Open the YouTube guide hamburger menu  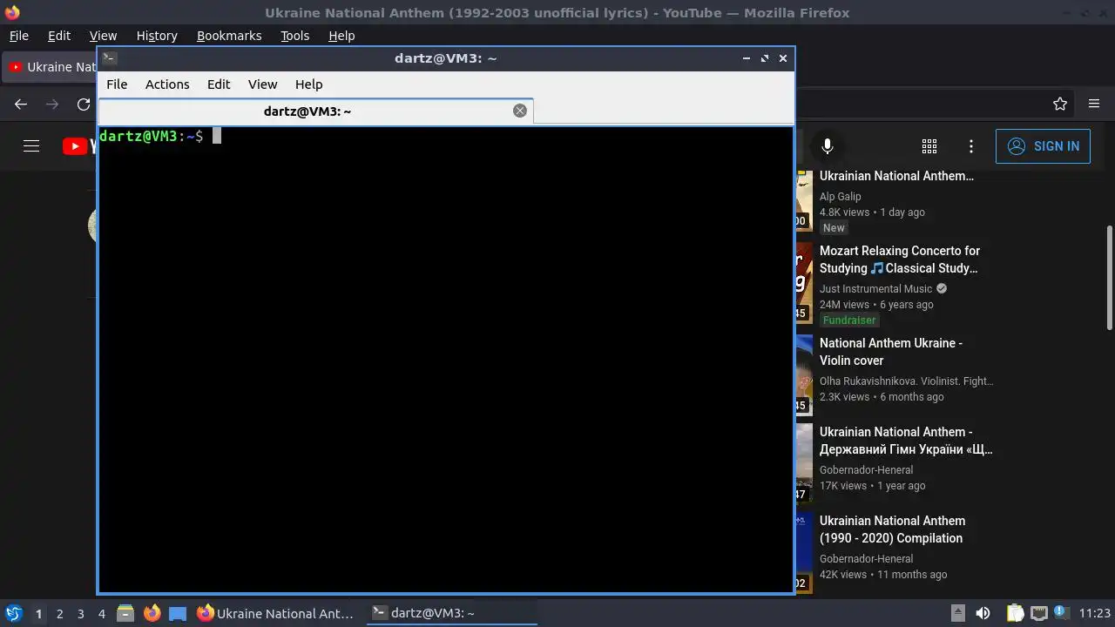point(31,146)
